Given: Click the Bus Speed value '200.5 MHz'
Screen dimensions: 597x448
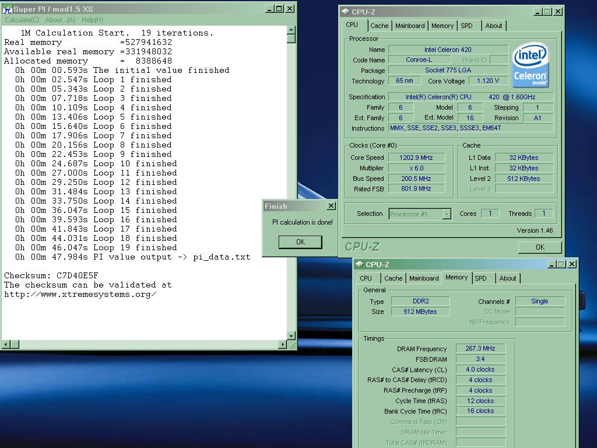Looking at the screenshot, I should (x=416, y=178).
